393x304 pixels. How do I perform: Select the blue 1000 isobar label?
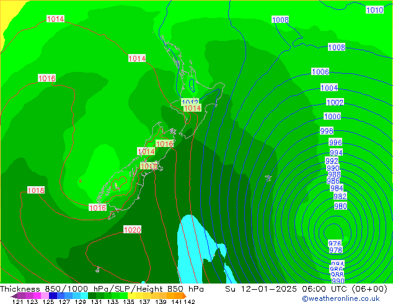(332, 117)
